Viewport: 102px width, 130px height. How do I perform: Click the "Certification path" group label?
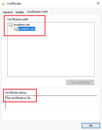point(18,19)
